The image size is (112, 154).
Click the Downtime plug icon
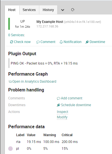coord(87,42)
